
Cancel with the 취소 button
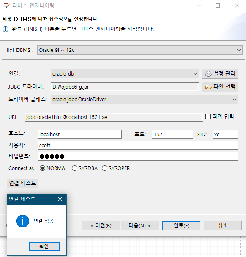tap(223, 225)
